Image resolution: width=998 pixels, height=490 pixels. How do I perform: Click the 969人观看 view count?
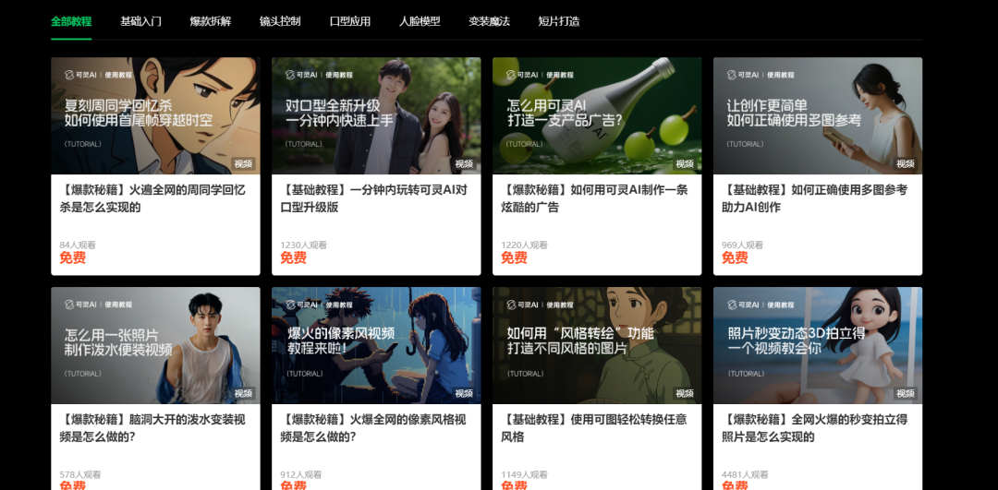pos(743,245)
